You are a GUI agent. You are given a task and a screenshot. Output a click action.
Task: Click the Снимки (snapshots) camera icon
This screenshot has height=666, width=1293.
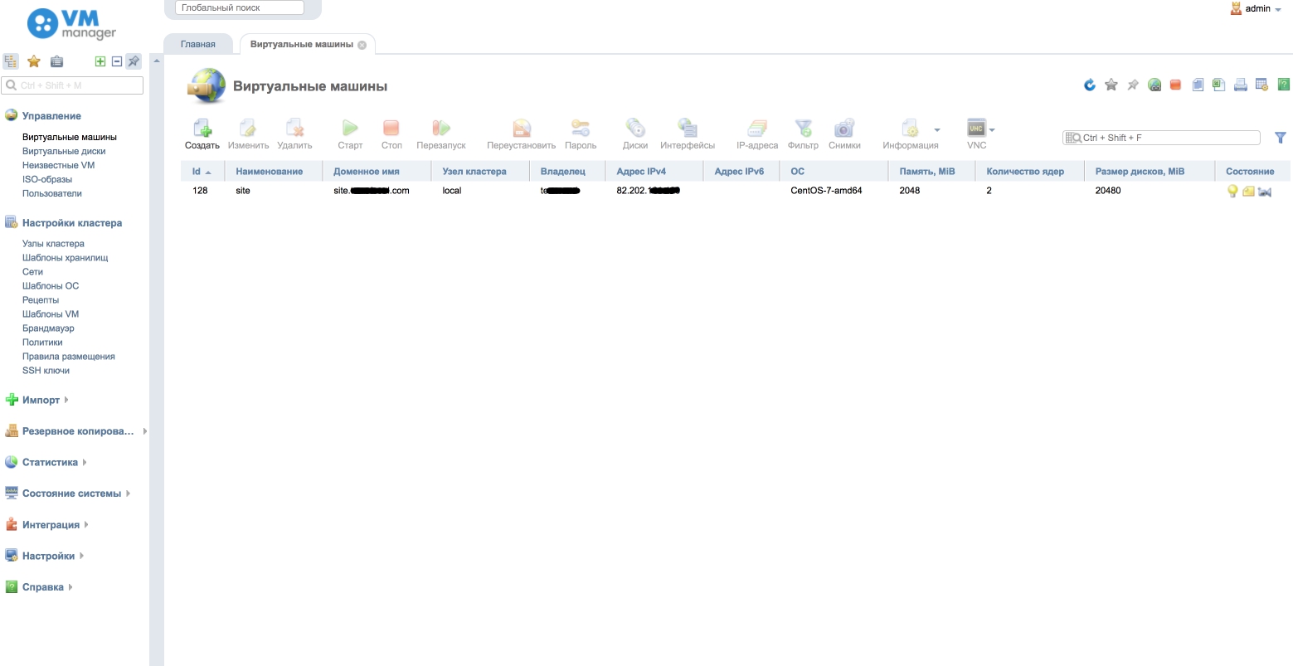click(843, 129)
